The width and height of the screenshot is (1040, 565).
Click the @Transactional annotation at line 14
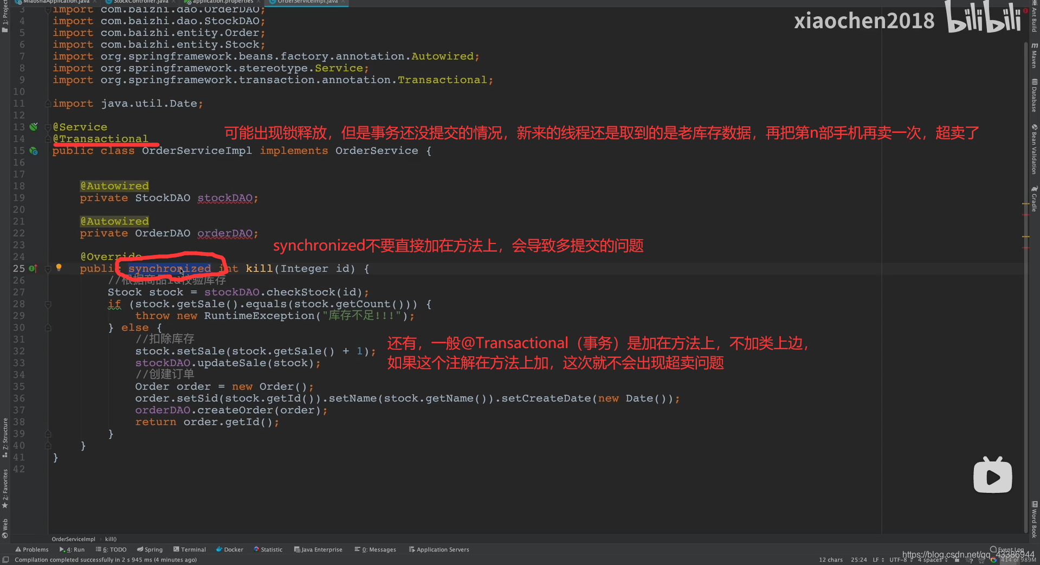(100, 139)
